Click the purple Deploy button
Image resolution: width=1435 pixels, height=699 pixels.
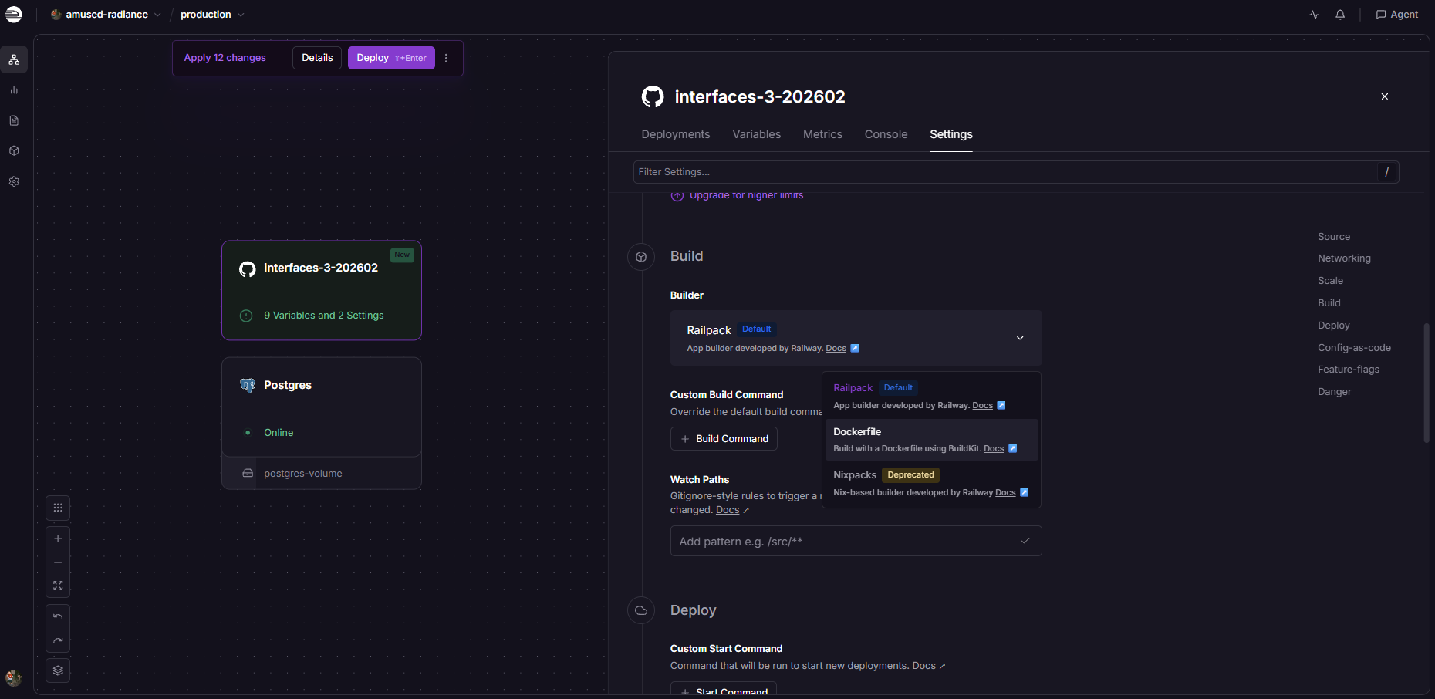391,58
